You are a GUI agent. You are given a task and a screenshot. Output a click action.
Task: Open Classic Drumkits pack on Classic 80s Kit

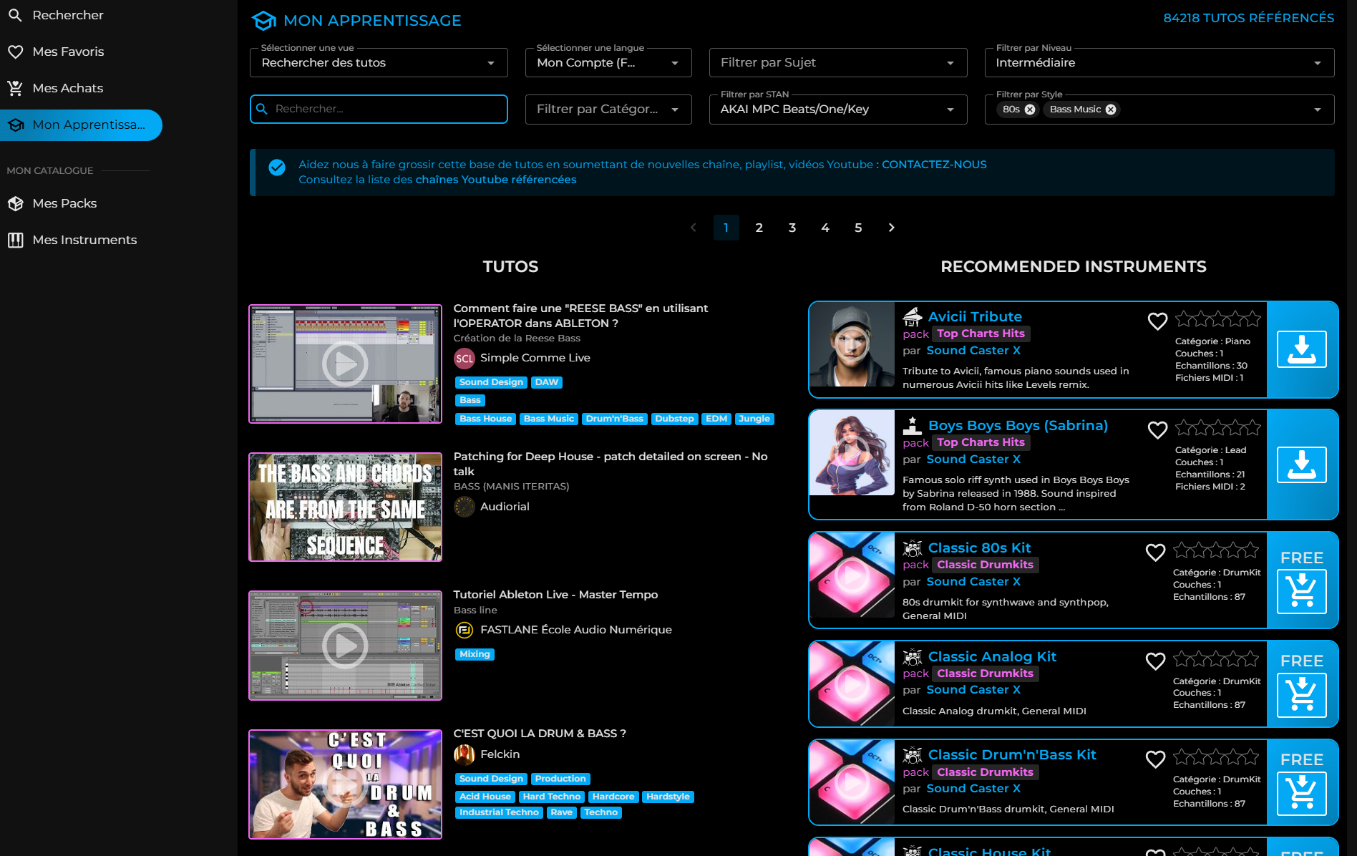tap(985, 565)
